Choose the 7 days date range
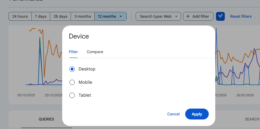The width and height of the screenshot is (260, 129). [x=41, y=16]
